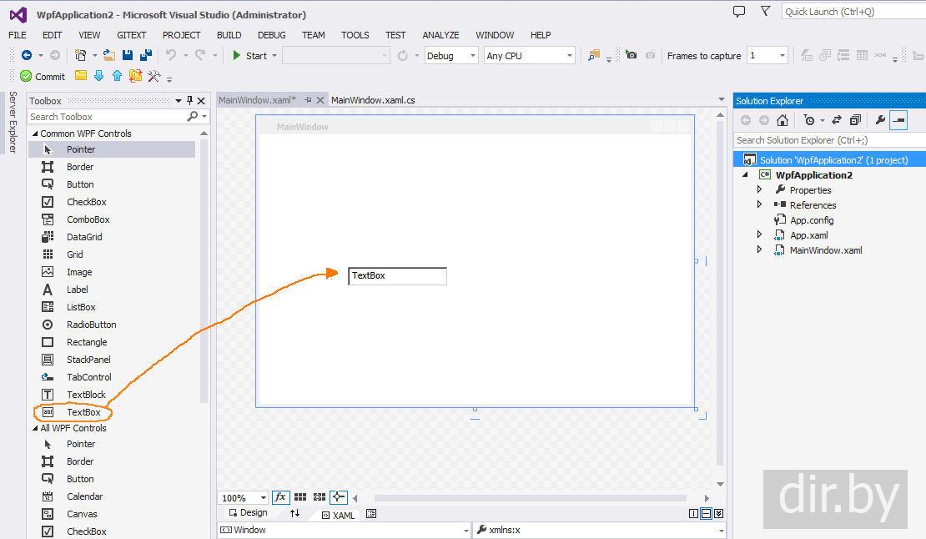Open the BUILD menu

coord(229,35)
